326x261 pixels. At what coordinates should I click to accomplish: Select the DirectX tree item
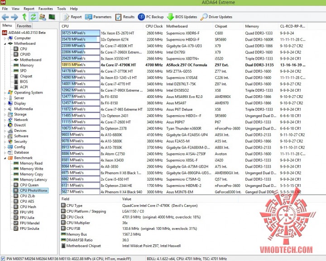[17, 125]
